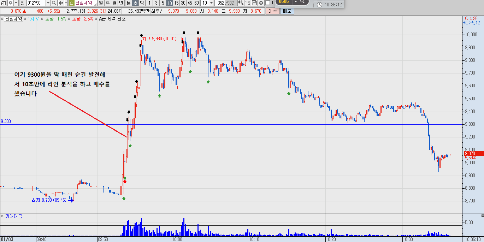The width and height of the screenshot is (484, 242).
Task: Click the clock icon beside 10:36:12
Action: tap(319, 5)
